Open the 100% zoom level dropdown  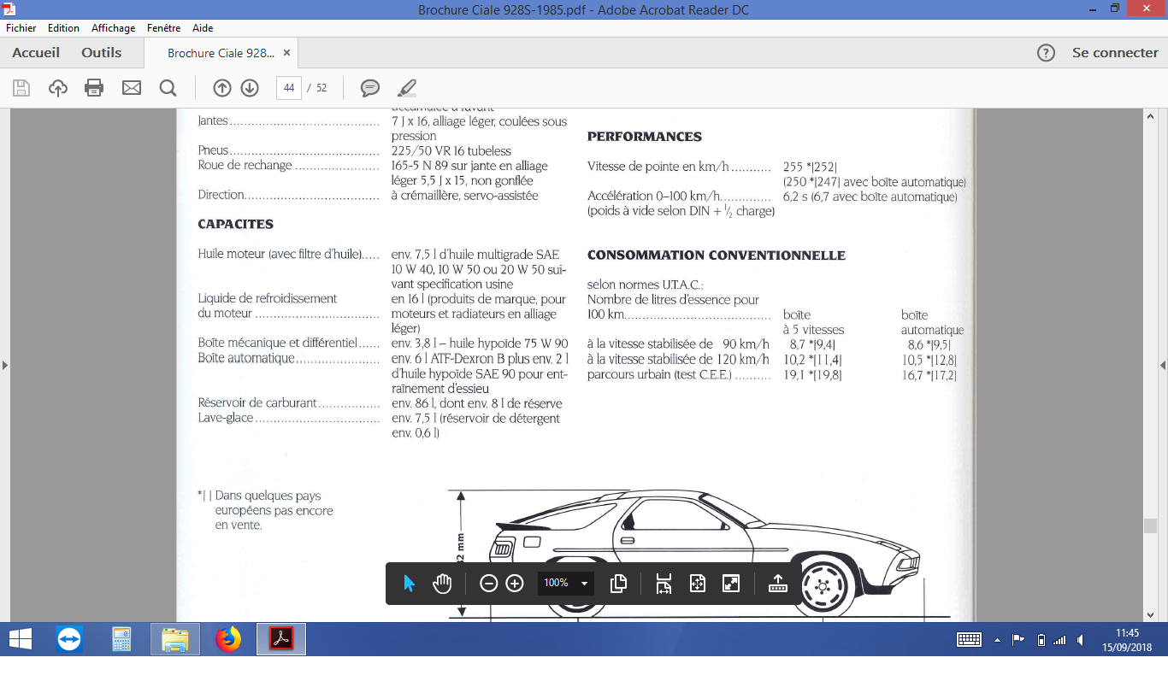click(x=565, y=583)
